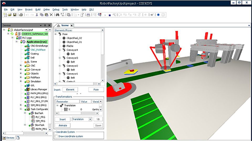Click the Animate button
The width and height of the screenshot is (252, 141).
pyautogui.click(x=63, y=126)
